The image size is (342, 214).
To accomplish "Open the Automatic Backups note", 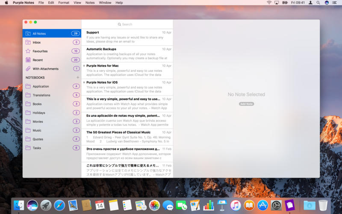I will tap(127, 54).
